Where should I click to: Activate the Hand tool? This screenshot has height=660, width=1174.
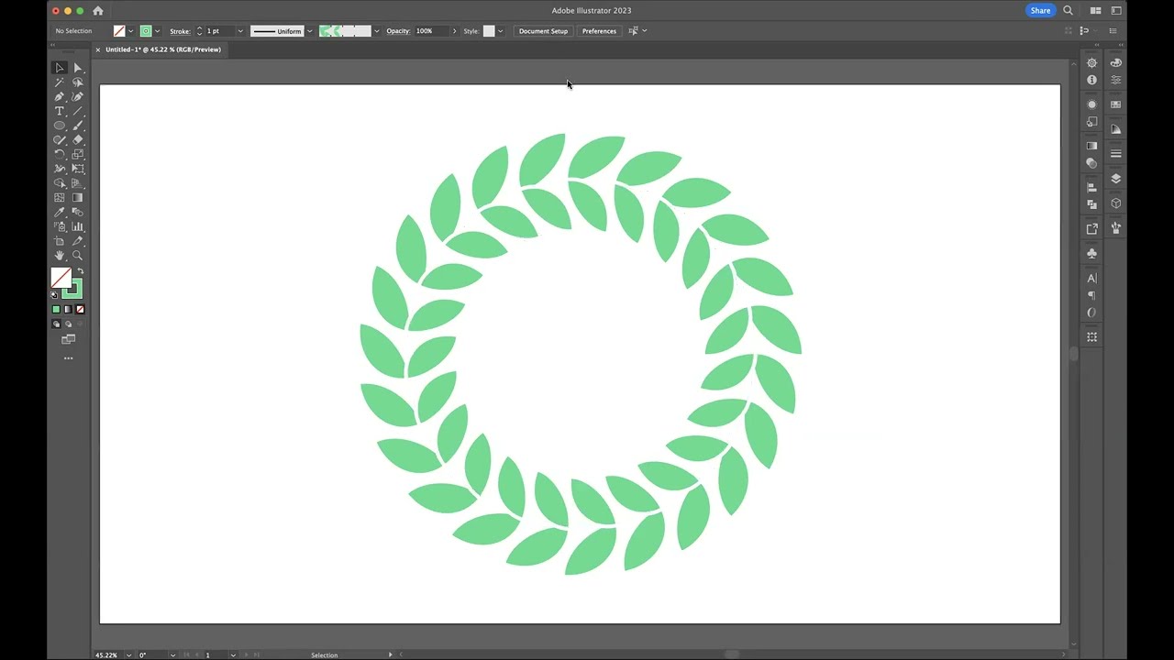[x=60, y=256]
